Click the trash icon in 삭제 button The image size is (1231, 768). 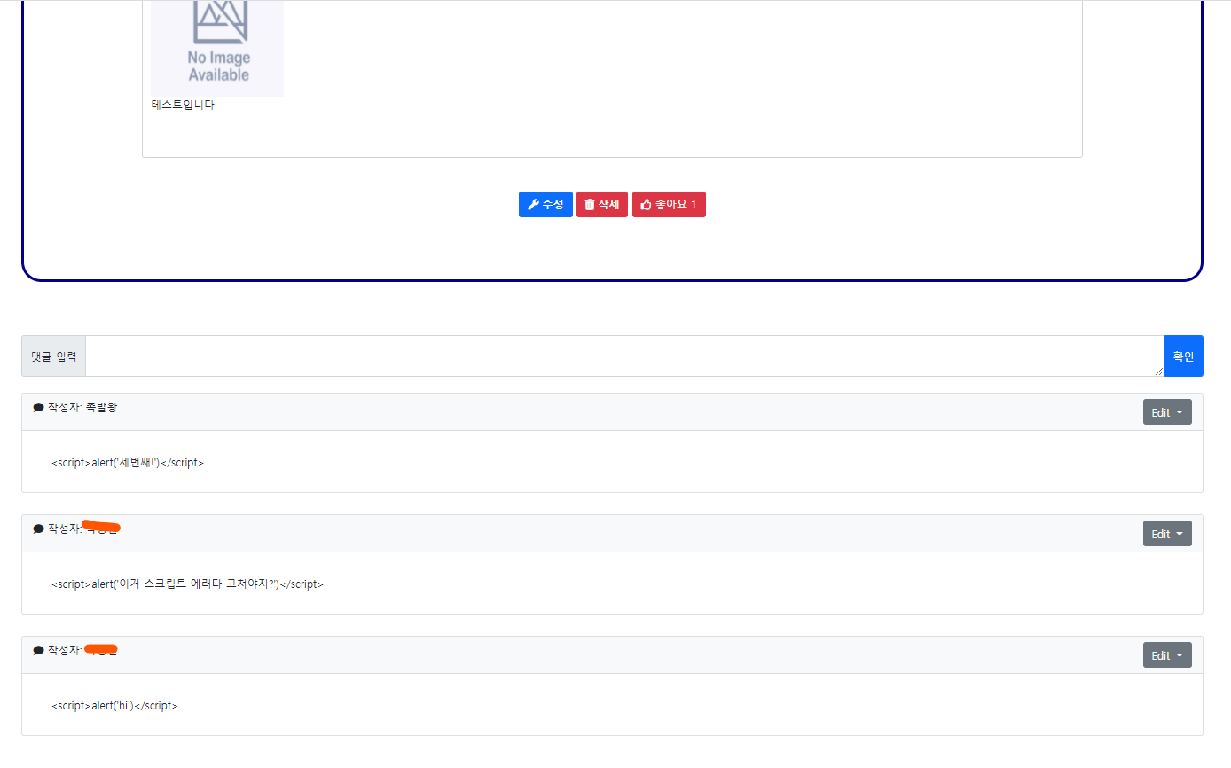click(x=590, y=205)
